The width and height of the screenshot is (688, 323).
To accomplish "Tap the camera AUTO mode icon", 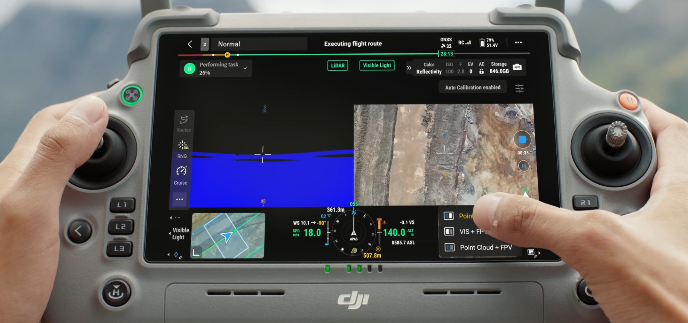I will point(517,67).
